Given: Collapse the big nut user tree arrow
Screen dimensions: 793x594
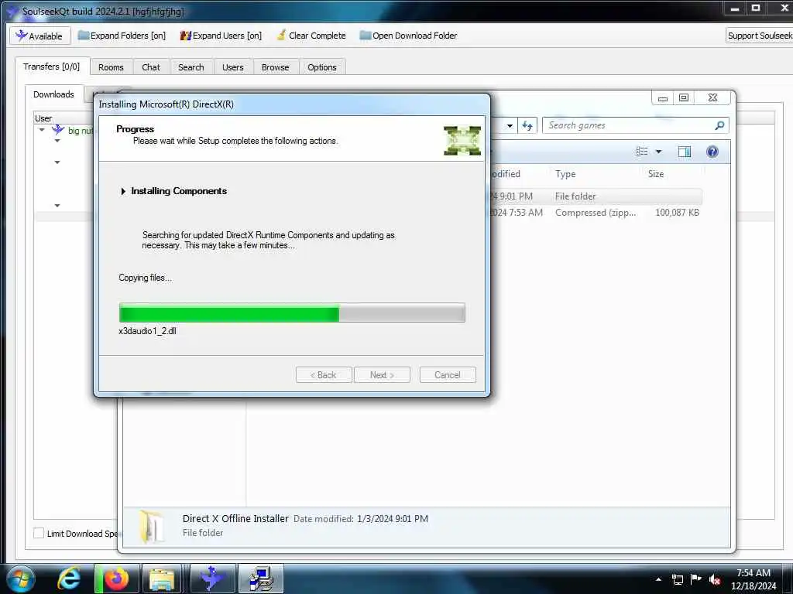Looking at the screenshot, I should click(42, 130).
